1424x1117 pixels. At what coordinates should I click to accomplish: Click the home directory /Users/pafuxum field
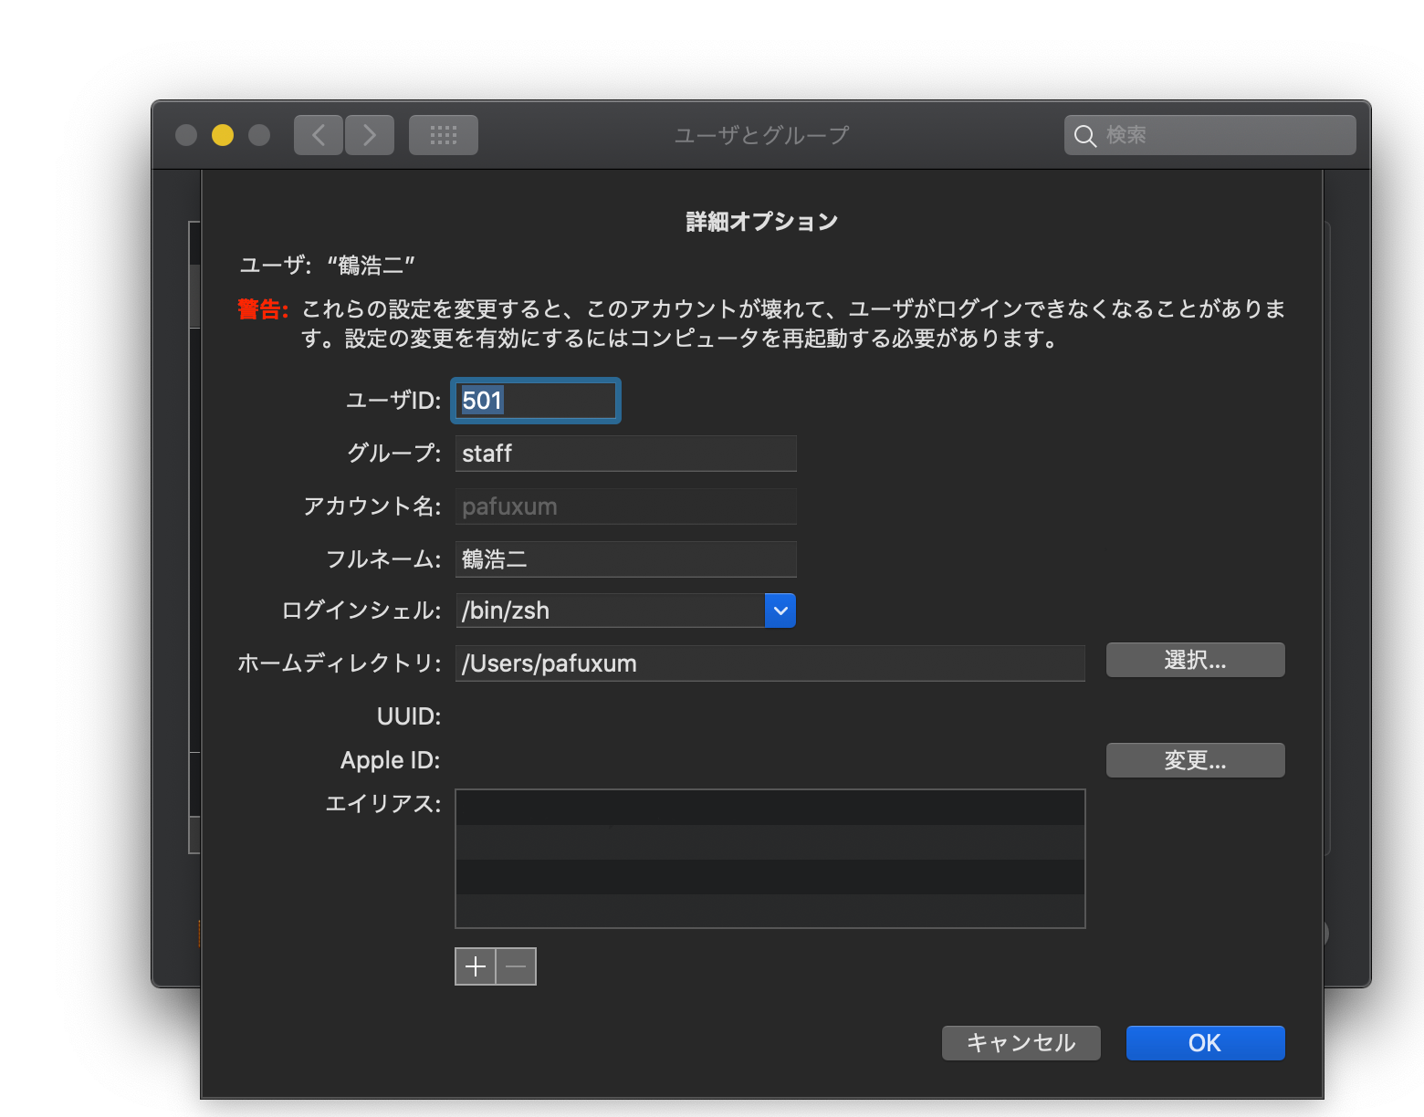[x=770, y=663]
